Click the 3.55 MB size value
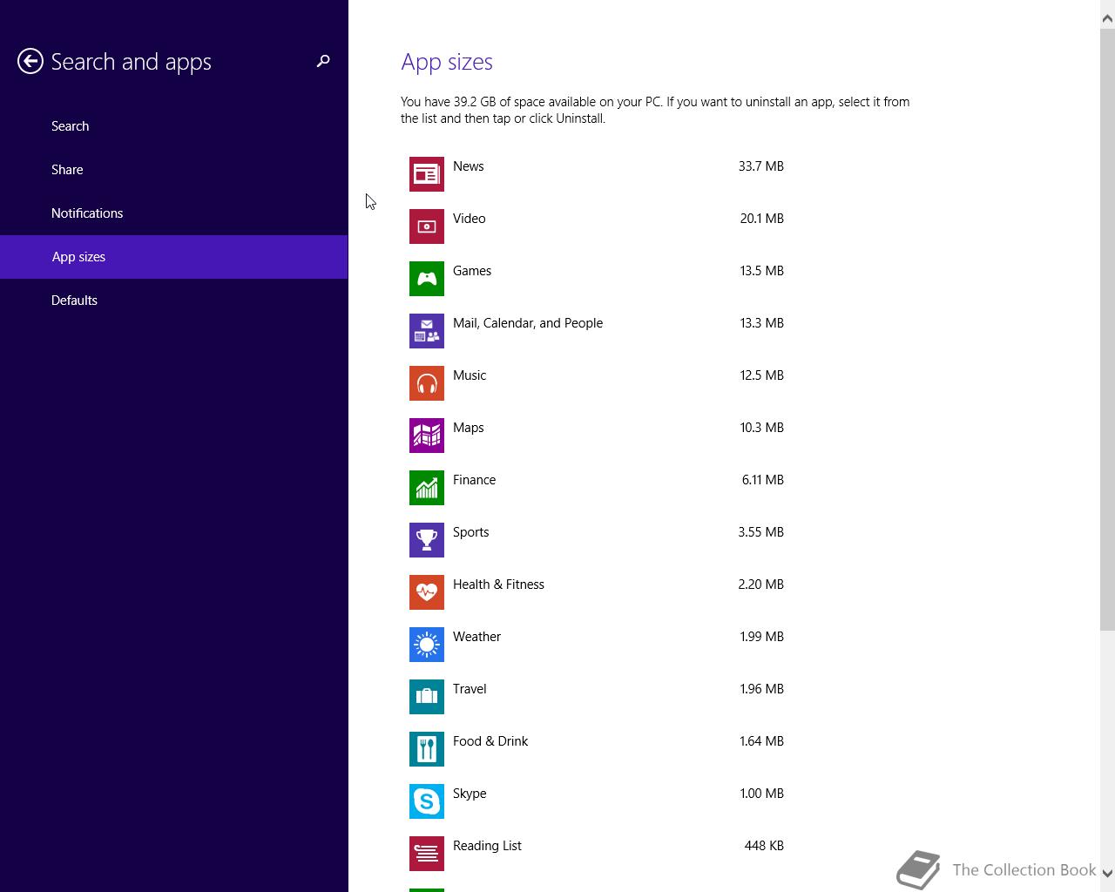The width and height of the screenshot is (1115, 892). (x=761, y=532)
